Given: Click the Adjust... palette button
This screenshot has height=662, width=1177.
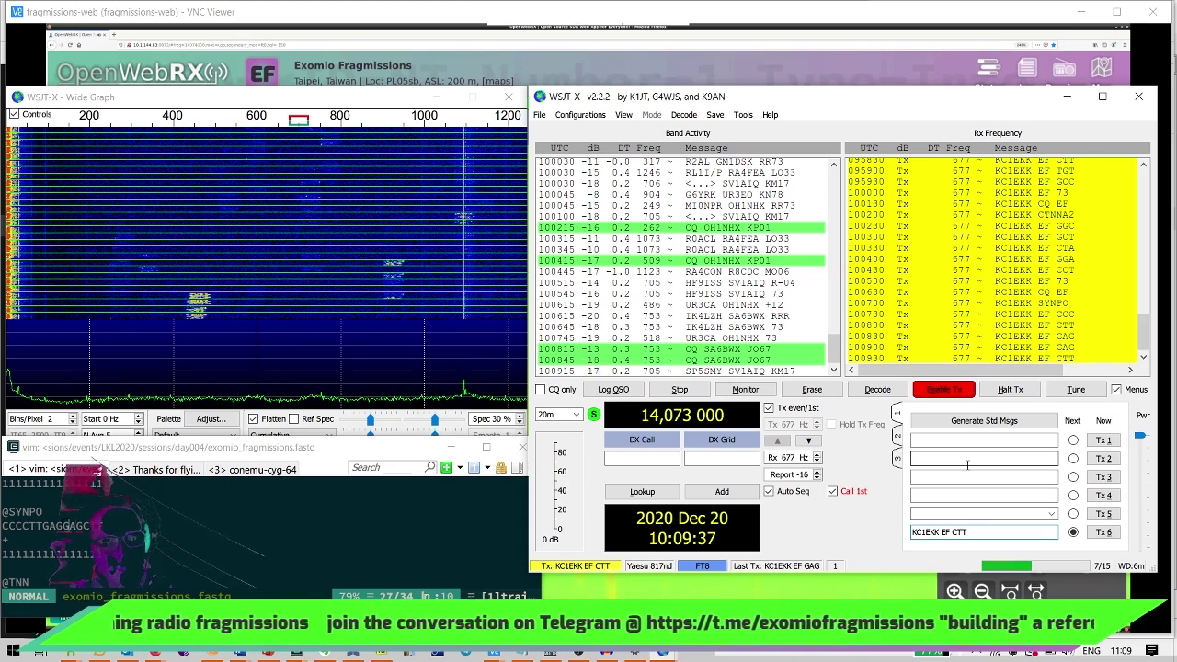Looking at the screenshot, I should pos(211,419).
